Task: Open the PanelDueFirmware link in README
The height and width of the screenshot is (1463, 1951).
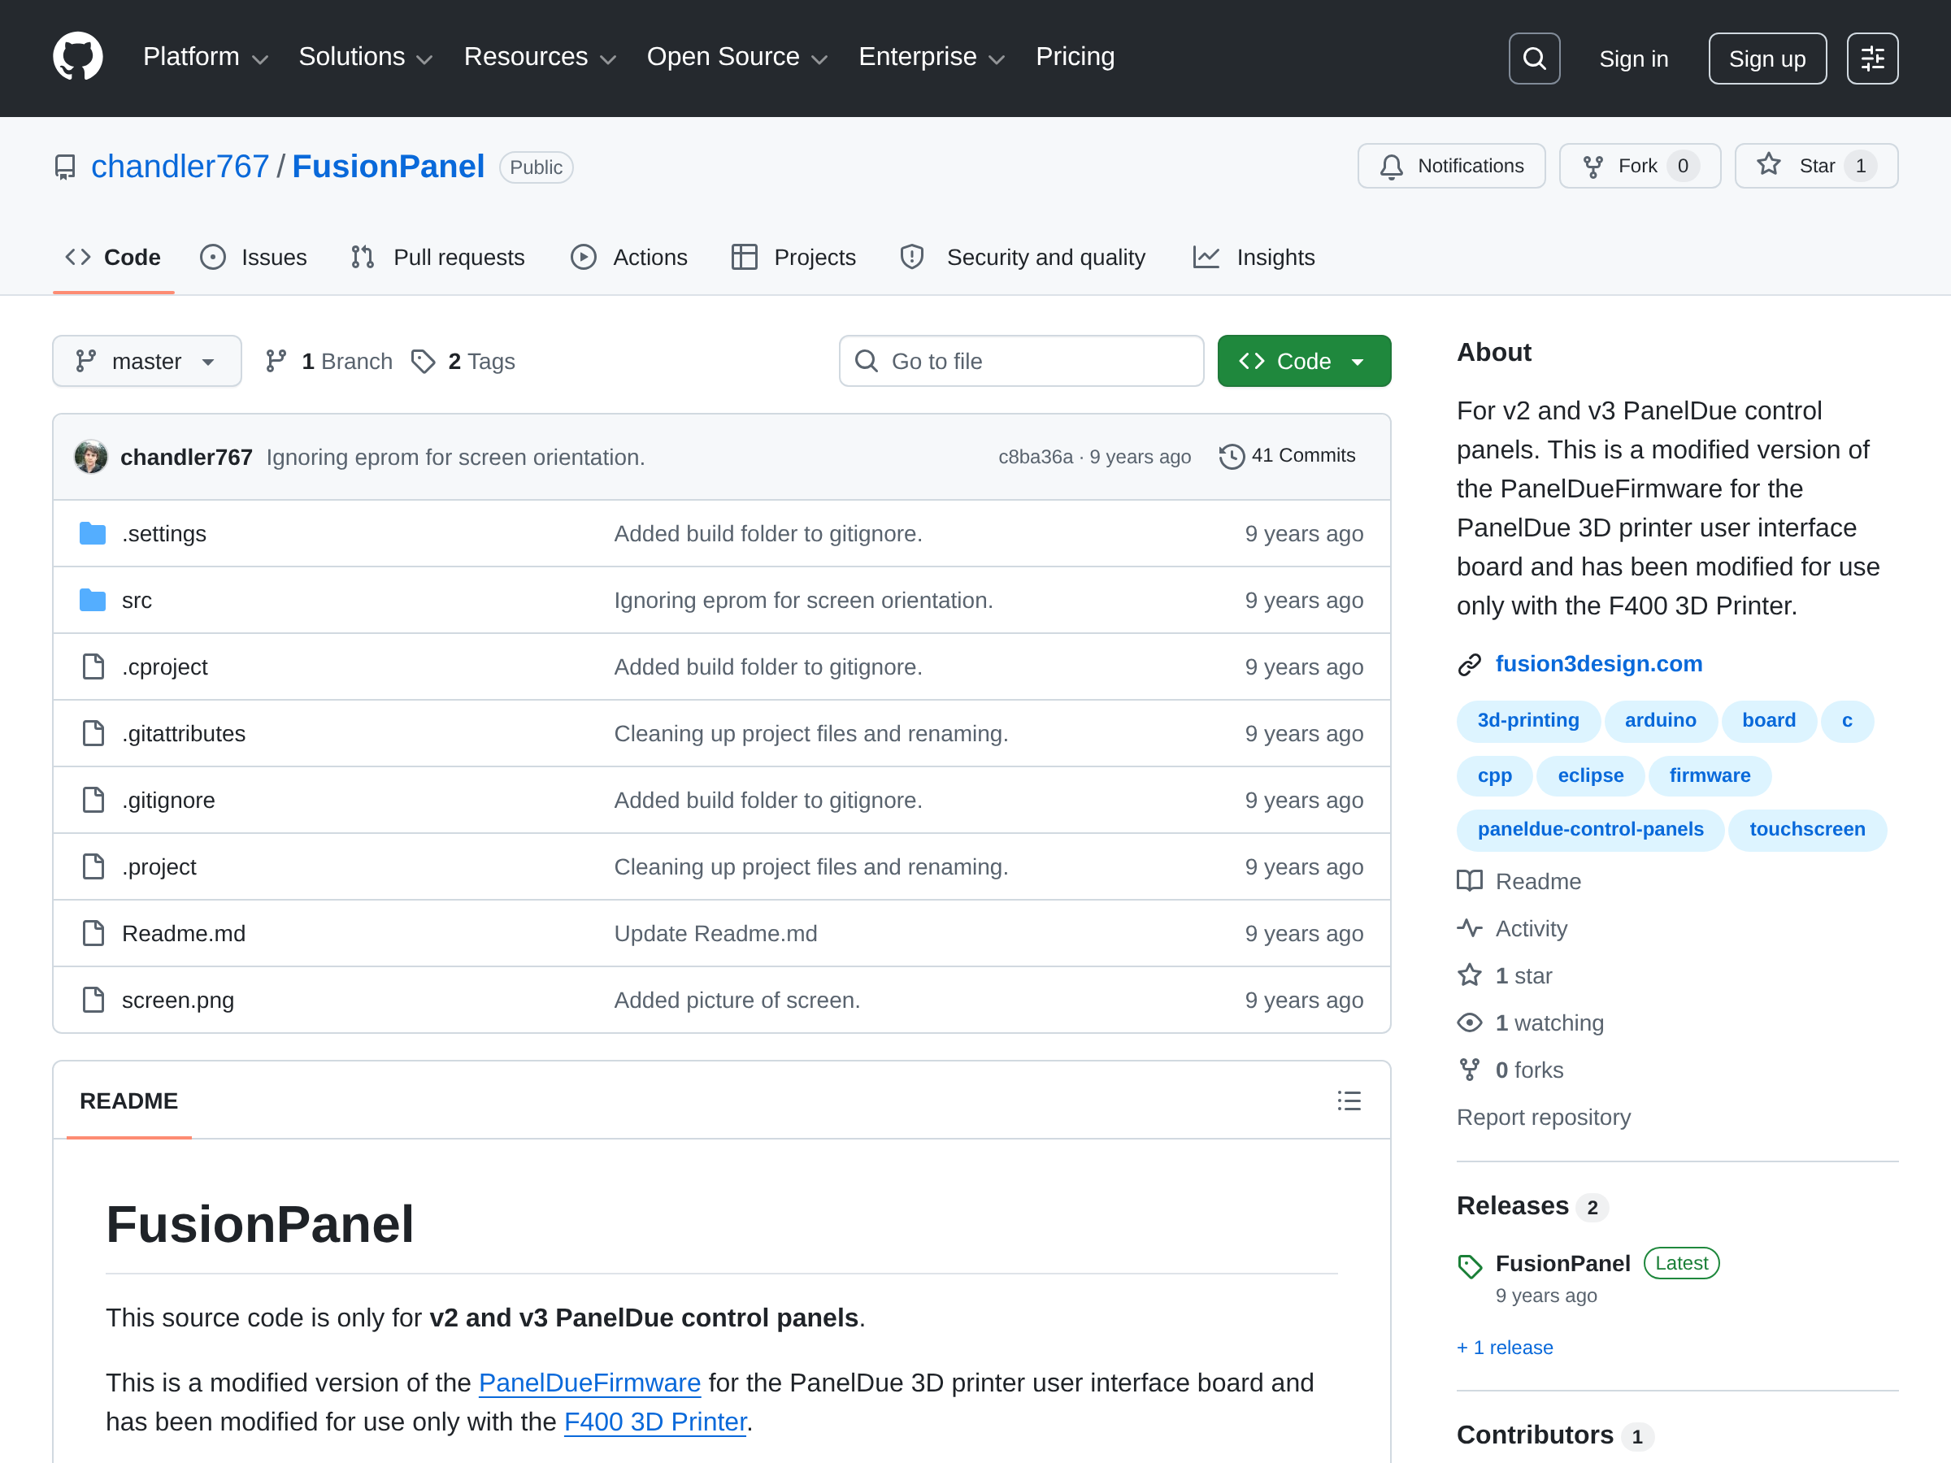Action: point(589,1382)
